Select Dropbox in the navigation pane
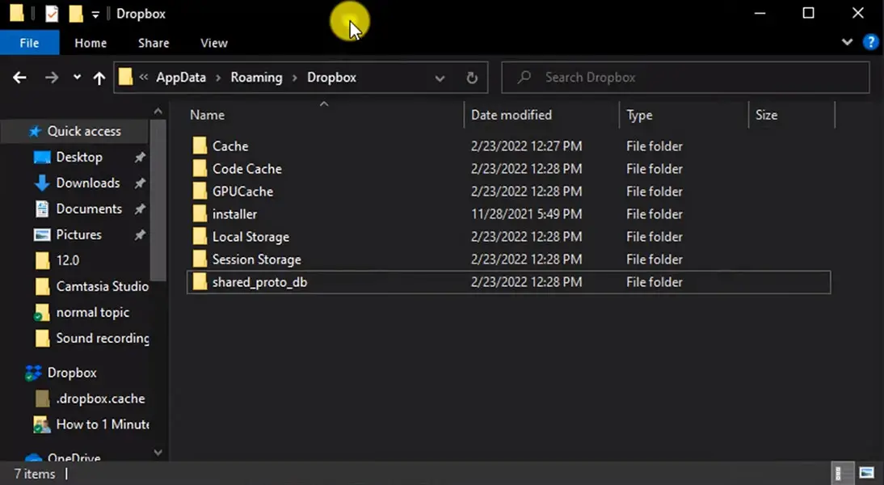 [72, 373]
